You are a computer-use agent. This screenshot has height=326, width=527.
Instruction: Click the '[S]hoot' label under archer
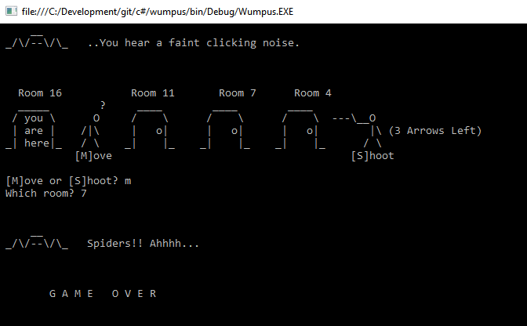pos(373,156)
